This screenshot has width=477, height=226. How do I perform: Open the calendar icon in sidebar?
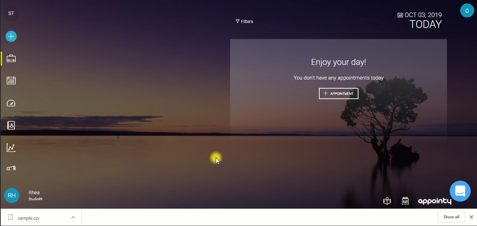point(11,81)
